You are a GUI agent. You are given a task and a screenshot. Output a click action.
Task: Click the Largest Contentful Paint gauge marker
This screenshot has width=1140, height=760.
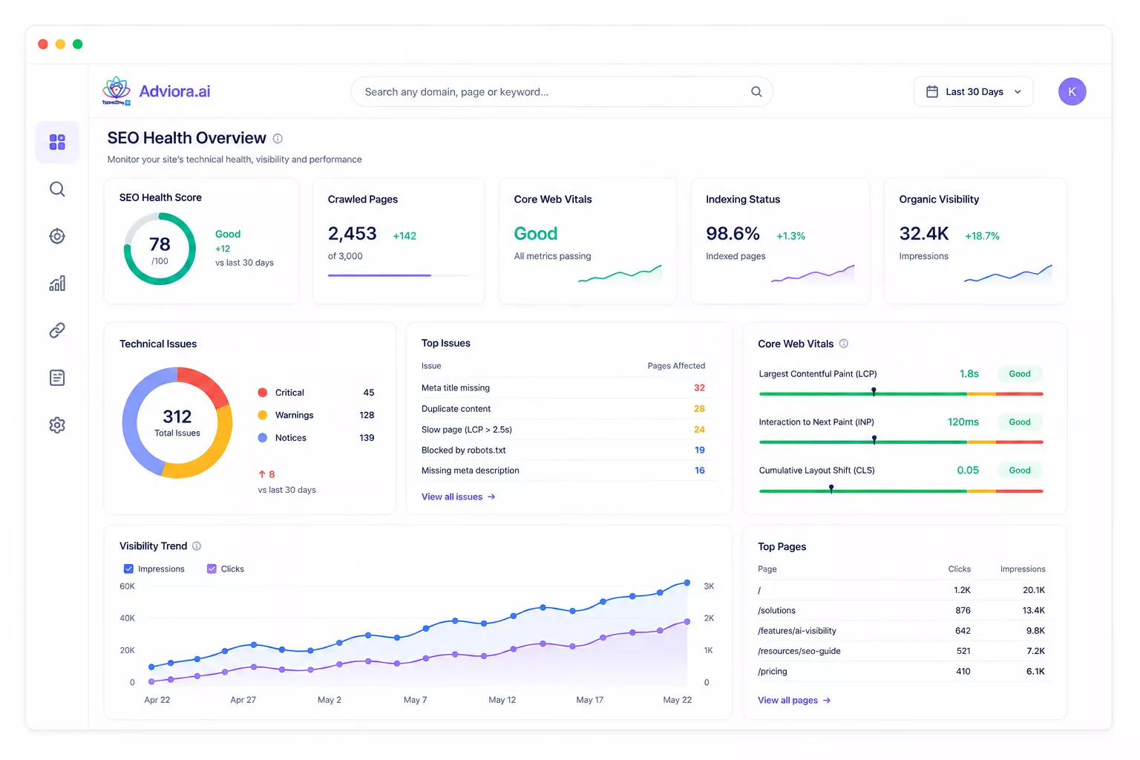pos(874,391)
